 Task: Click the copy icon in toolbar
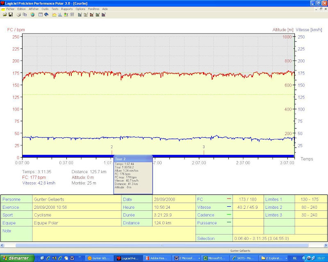tap(25, 15)
